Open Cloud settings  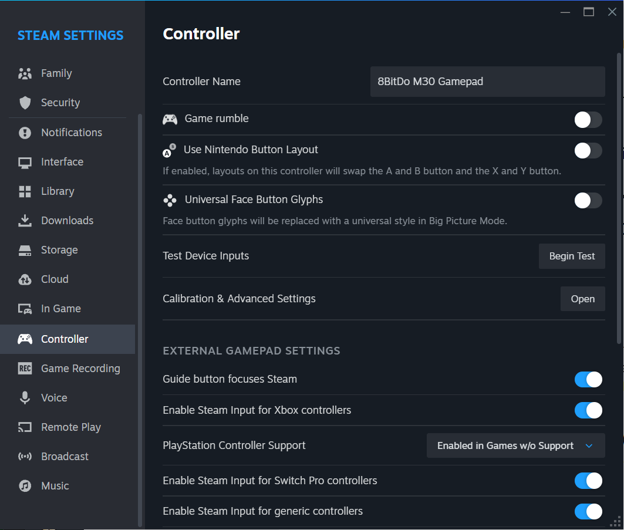pos(68,280)
